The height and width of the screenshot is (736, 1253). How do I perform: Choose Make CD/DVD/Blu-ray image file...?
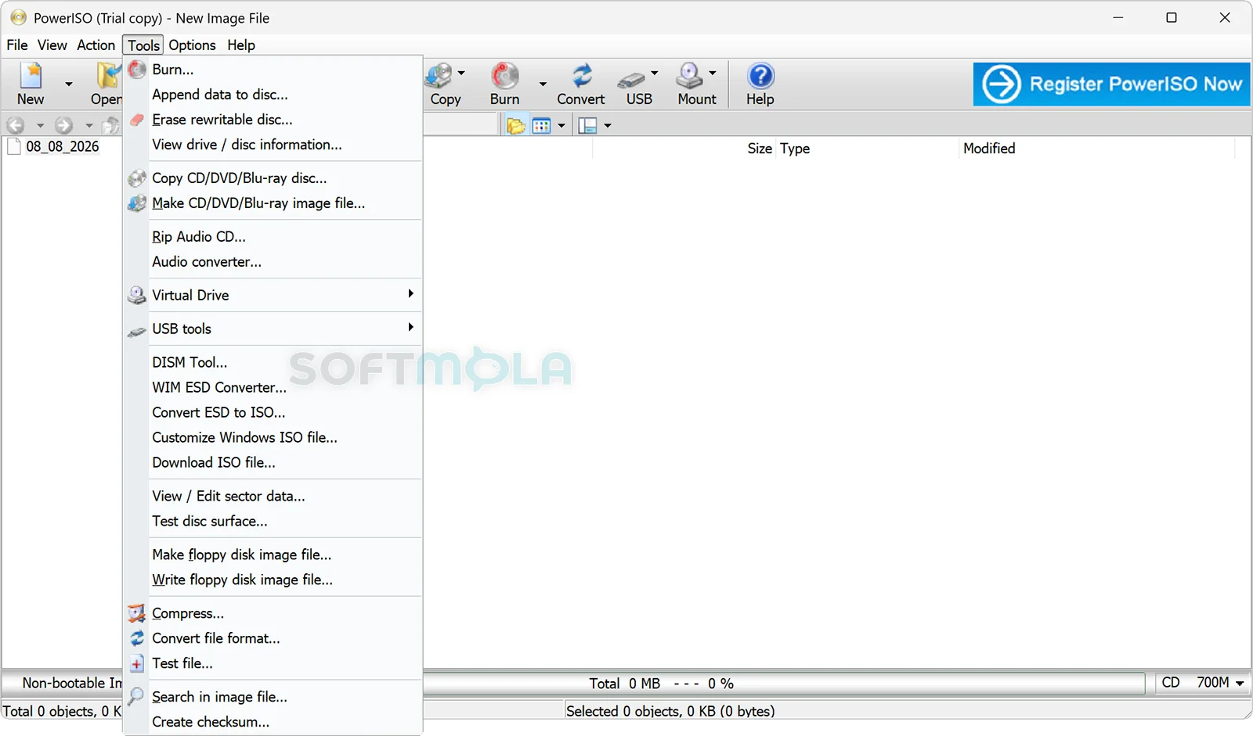click(x=273, y=203)
